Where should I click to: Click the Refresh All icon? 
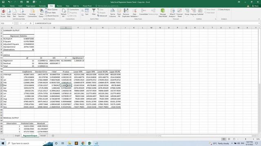tap(64, 13)
